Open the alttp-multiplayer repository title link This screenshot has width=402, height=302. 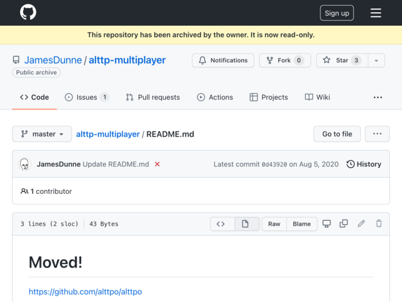click(127, 60)
